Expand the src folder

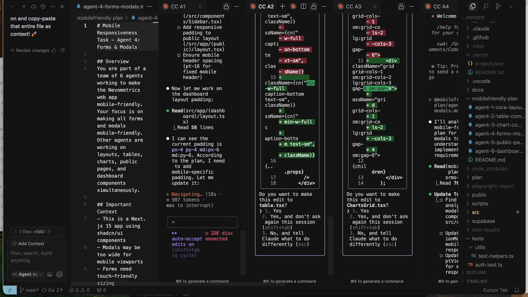click(475, 213)
